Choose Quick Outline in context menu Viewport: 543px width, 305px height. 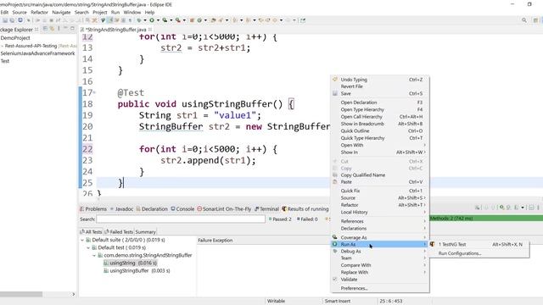pos(380,130)
